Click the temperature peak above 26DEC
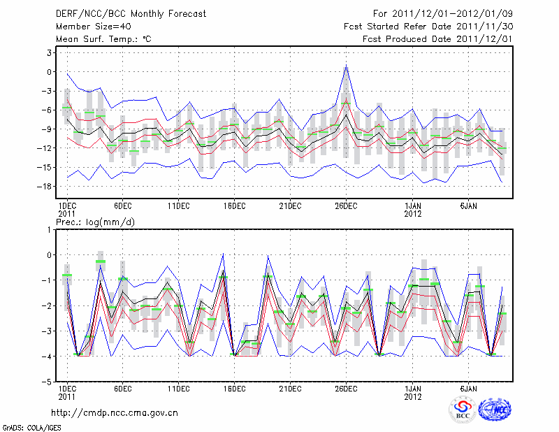The width and height of the screenshot is (559, 432). pos(346,67)
